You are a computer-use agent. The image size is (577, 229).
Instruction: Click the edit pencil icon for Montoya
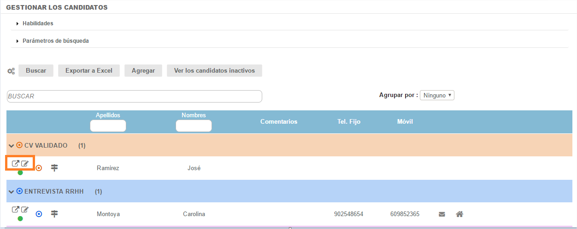click(25, 210)
